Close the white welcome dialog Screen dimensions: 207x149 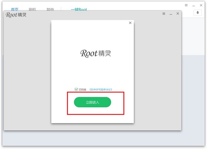click(130, 23)
